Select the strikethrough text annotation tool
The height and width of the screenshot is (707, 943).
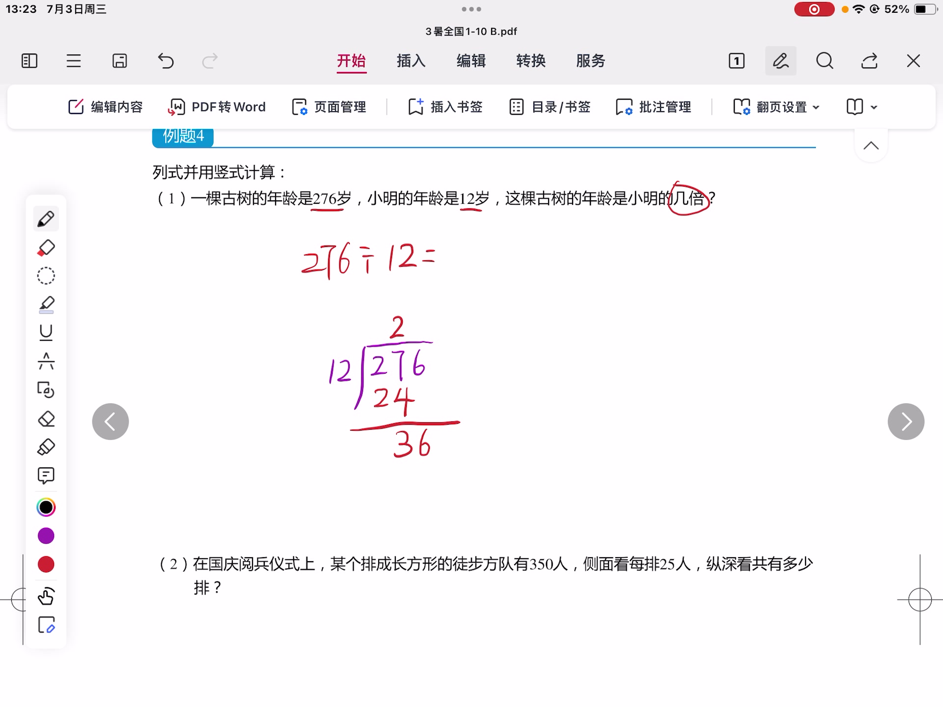[x=46, y=361]
